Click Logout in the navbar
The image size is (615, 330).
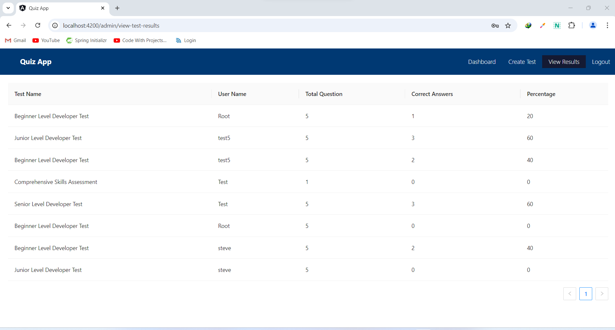[x=601, y=62]
